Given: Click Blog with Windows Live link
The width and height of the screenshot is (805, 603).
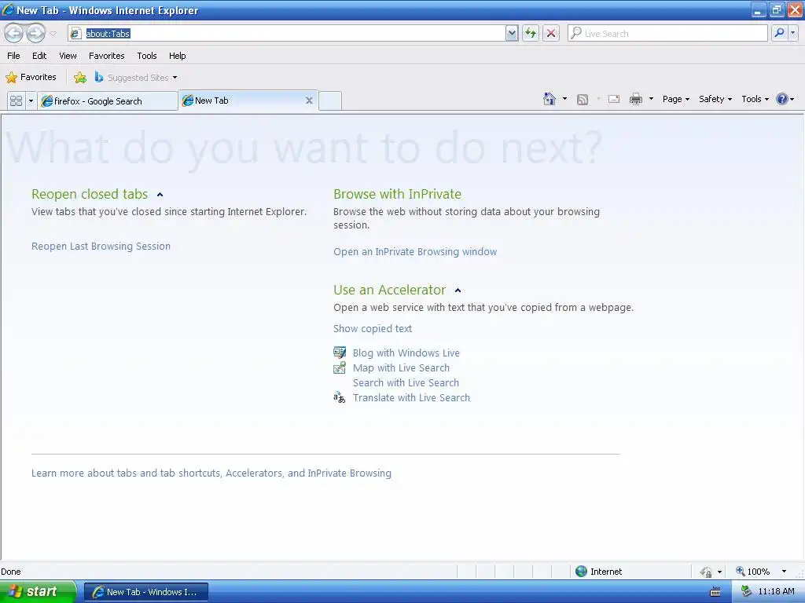Looking at the screenshot, I should (x=406, y=353).
